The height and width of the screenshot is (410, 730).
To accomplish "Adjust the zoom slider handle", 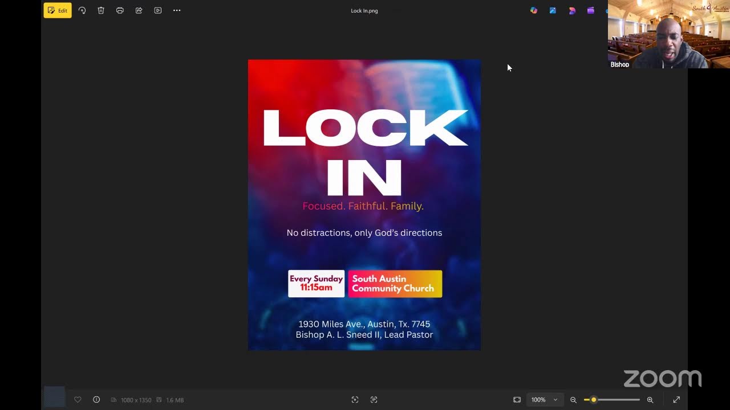I will [594, 400].
